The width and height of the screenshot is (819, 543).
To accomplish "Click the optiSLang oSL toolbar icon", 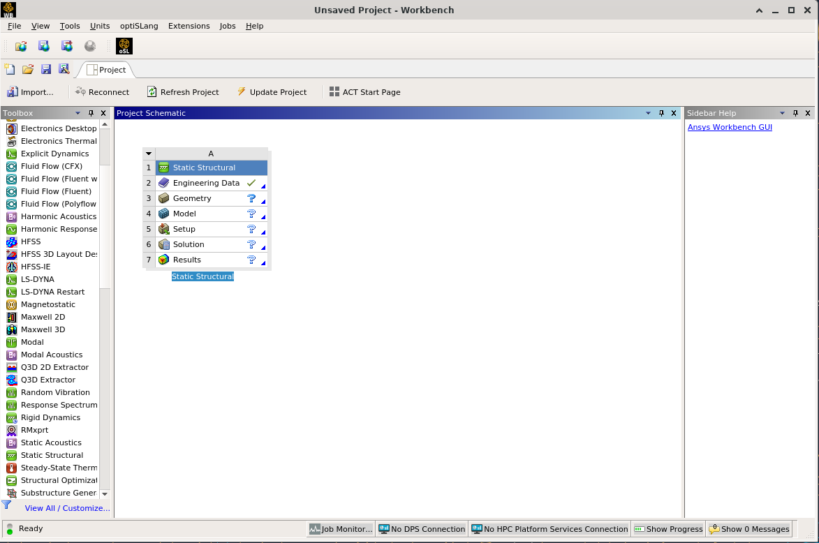I will (x=124, y=46).
